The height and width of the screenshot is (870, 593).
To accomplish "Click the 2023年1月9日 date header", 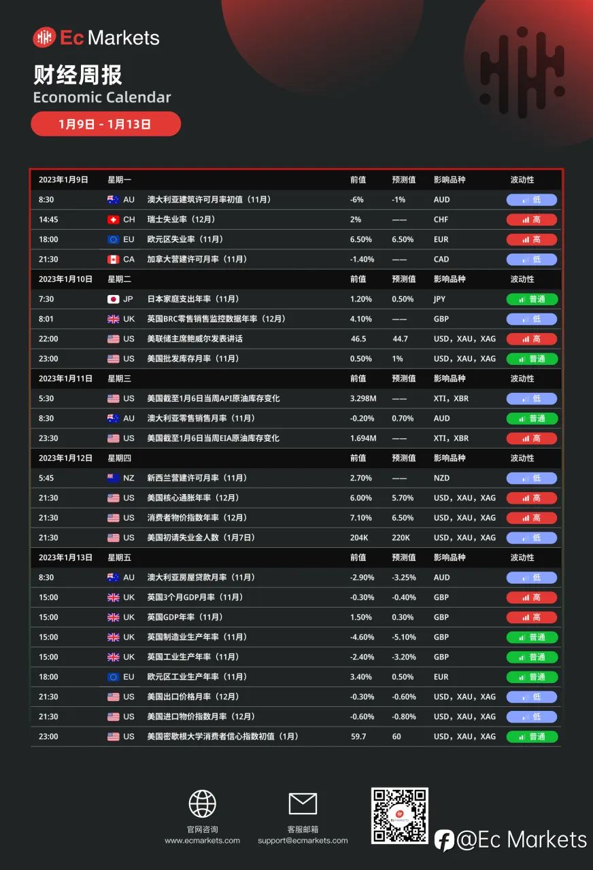I will 63,180.
